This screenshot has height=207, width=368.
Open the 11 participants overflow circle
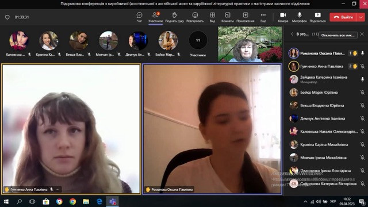198,40
